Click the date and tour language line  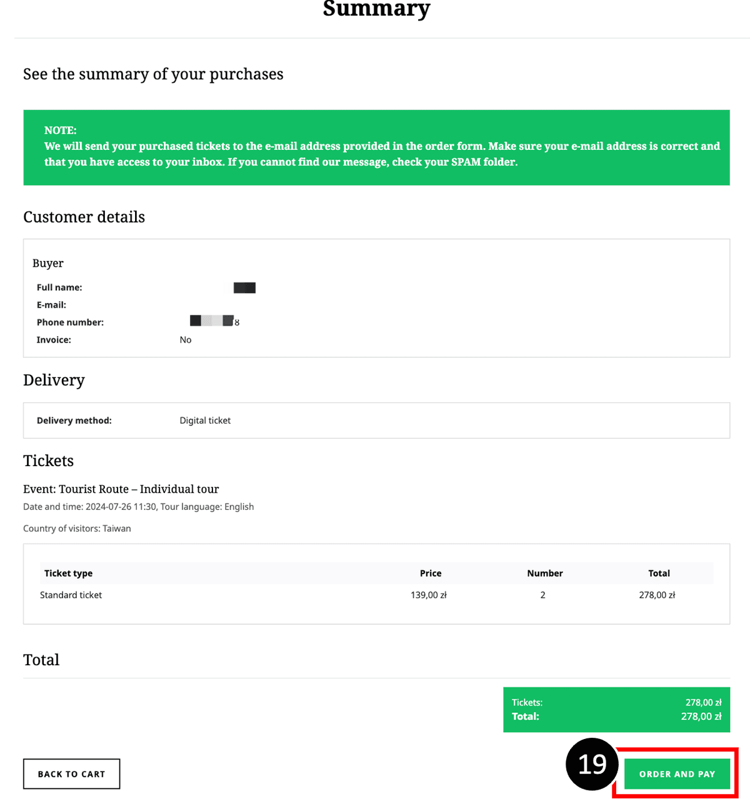[139, 507]
